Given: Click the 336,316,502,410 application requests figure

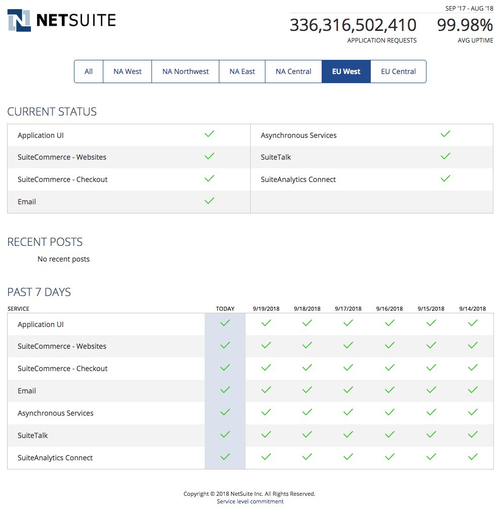Looking at the screenshot, I should pyautogui.click(x=353, y=25).
